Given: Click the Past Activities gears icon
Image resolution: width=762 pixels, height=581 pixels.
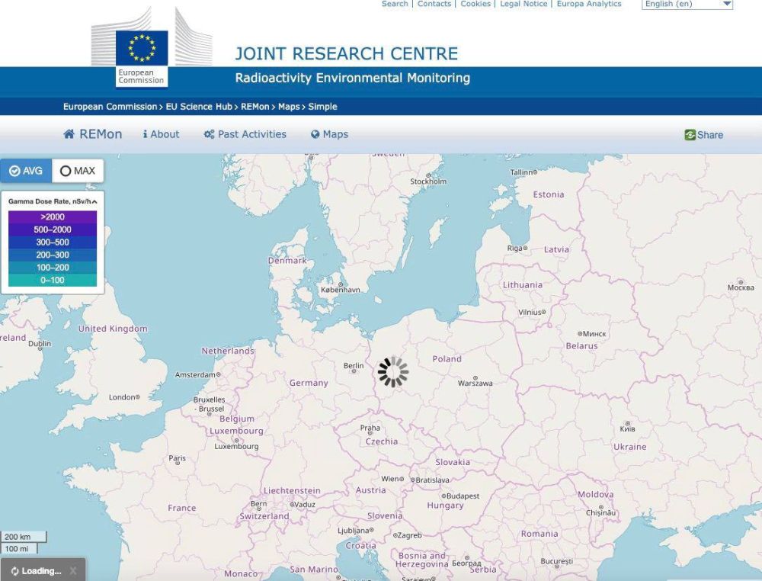Looking at the screenshot, I should (209, 134).
